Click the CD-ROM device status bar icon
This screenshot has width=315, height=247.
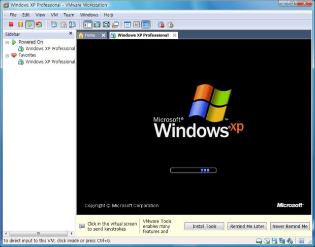[x=267, y=241]
